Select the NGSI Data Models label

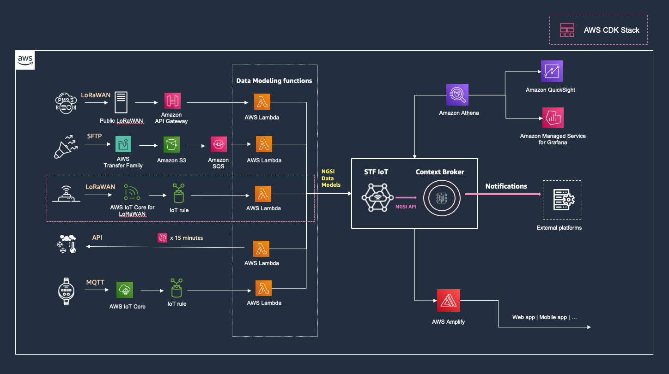click(x=331, y=178)
